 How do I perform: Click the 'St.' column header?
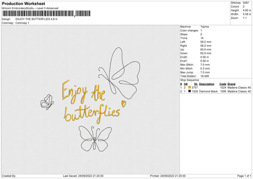click(x=196, y=84)
